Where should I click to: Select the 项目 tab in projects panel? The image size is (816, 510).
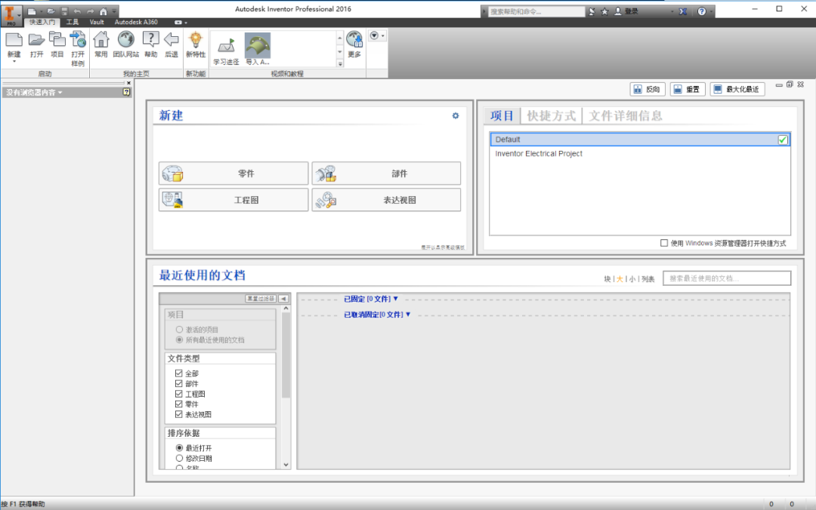(502, 116)
